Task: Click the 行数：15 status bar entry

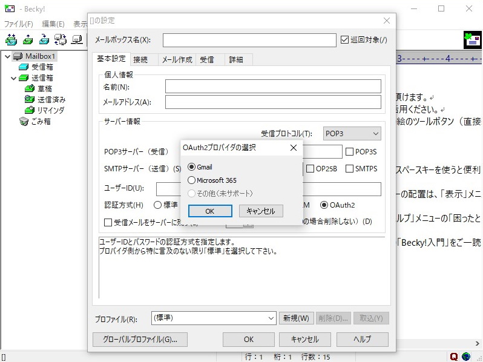Action: point(316,357)
